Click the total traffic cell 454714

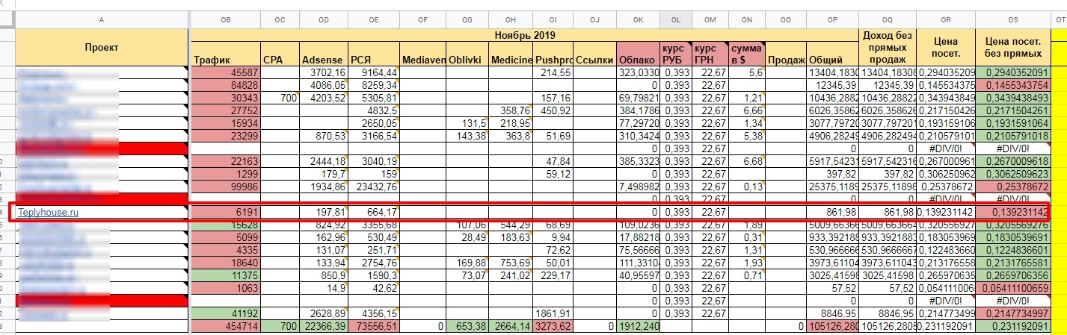coord(227,326)
